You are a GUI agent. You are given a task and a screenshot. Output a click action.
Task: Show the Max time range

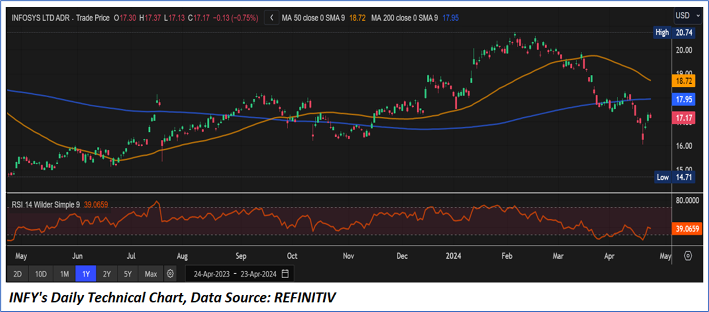(151, 274)
